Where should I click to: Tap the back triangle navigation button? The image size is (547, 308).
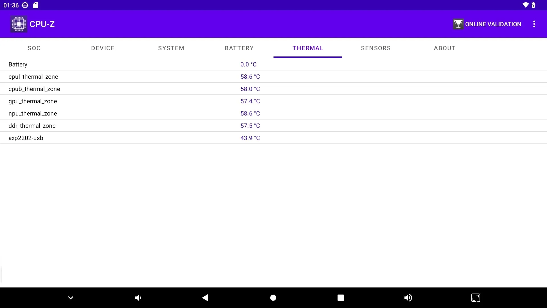coord(205,298)
